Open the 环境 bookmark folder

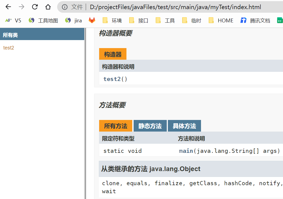click(112, 20)
